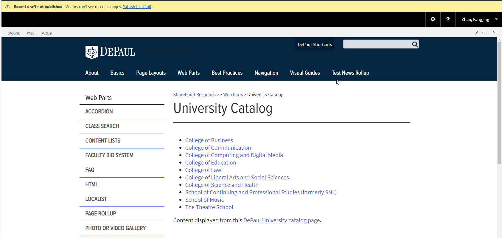The width and height of the screenshot is (502, 238).
Task: Open the PUBLISH ribbon tab
Action: (47, 33)
